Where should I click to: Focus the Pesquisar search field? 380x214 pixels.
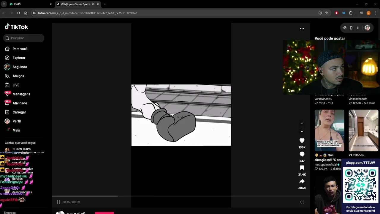(x=24, y=38)
